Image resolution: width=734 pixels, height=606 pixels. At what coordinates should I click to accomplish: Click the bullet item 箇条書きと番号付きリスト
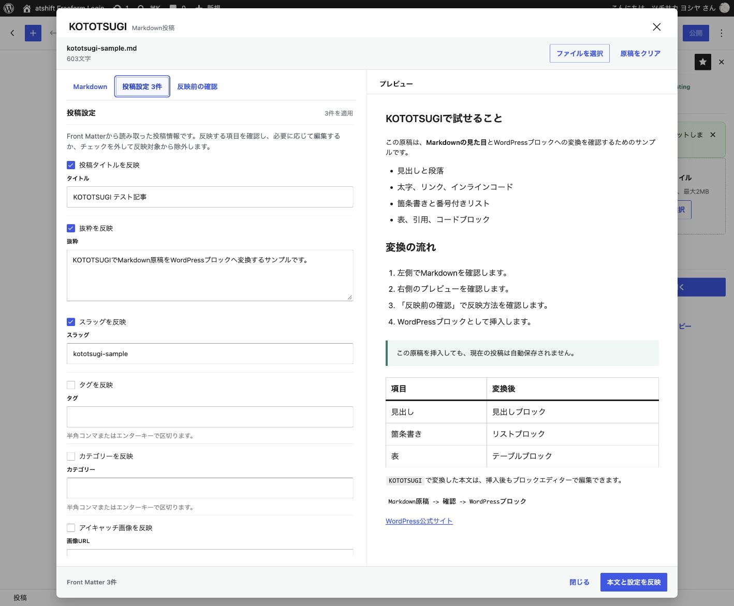click(443, 203)
